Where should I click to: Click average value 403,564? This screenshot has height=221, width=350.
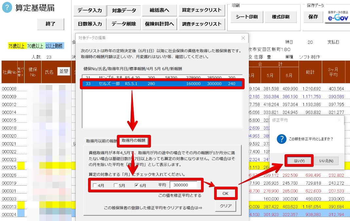pyautogui.click(x=336, y=89)
